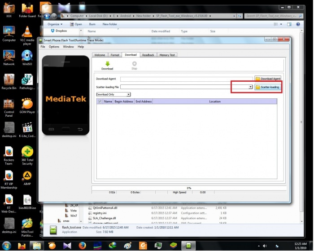Open the Window menu in Flash Tool

point(69,47)
